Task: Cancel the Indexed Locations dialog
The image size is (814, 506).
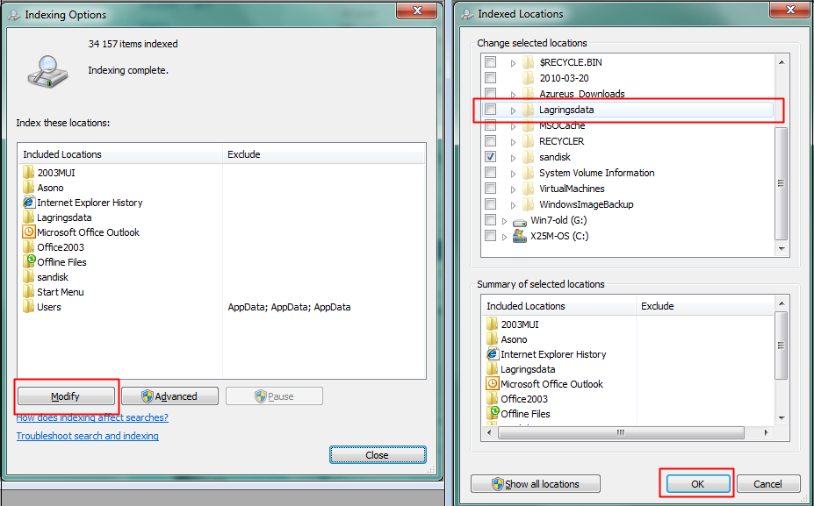Action: [767, 484]
